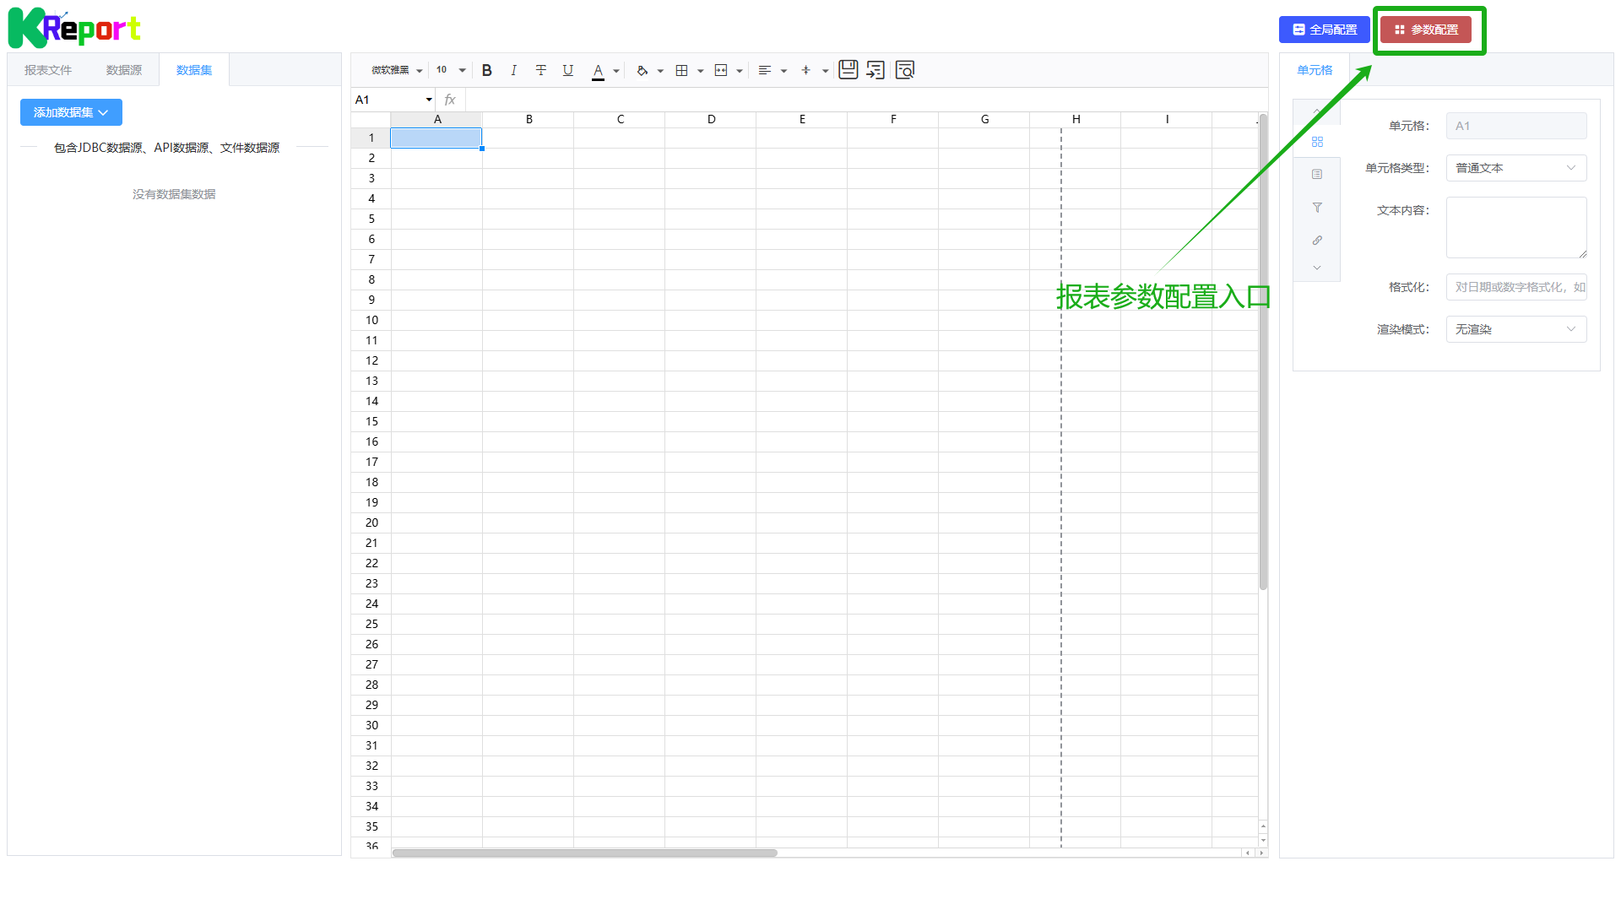
Task: Click the formula bar input
Action: (x=866, y=100)
